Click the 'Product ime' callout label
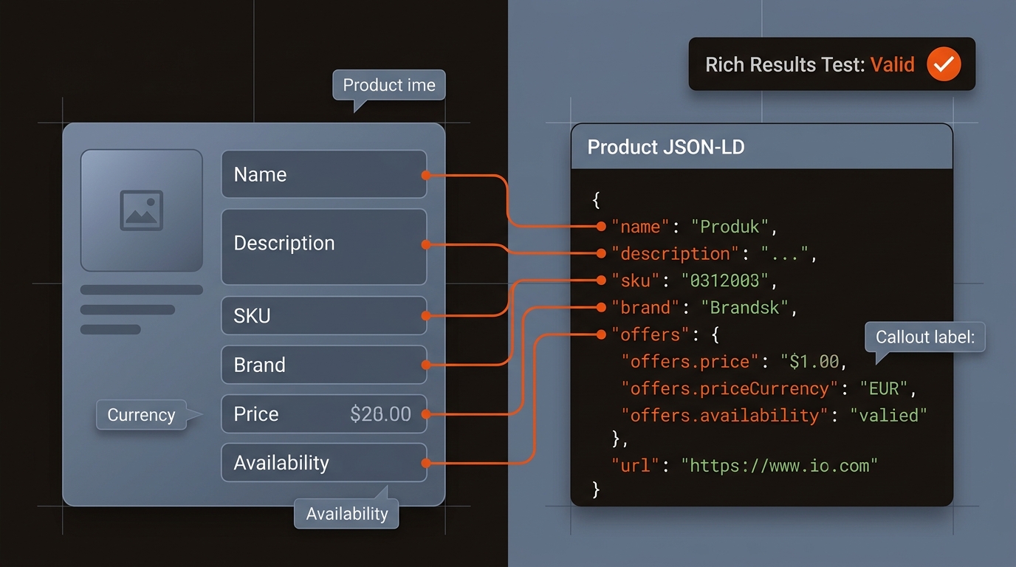Image resolution: width=1016 pixels, height=567 pixels. pos(389,85)
